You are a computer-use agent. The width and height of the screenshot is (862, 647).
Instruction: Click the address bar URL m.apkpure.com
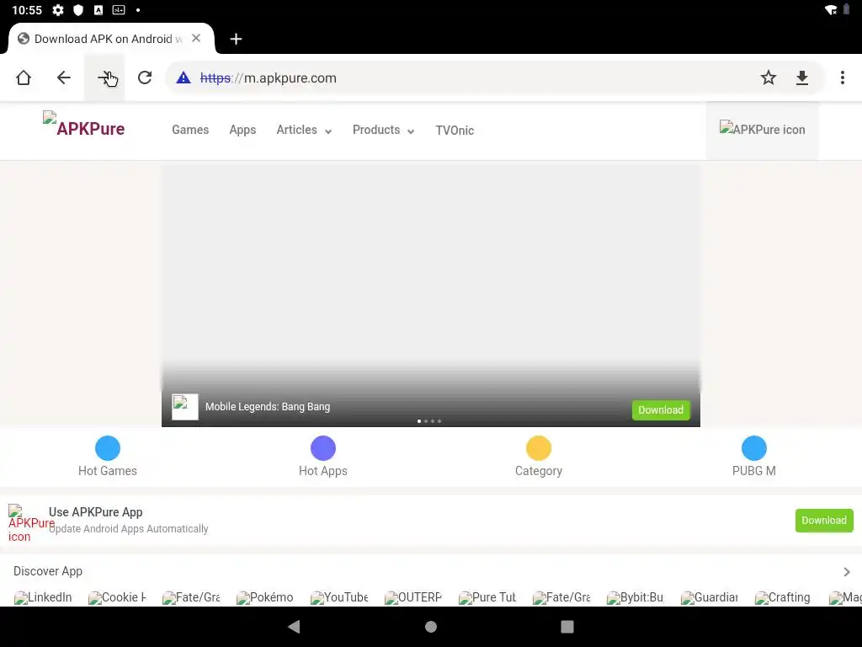tap(268, 78)
